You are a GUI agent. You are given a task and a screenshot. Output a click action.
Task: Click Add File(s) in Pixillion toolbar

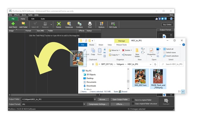pos(13,25)
